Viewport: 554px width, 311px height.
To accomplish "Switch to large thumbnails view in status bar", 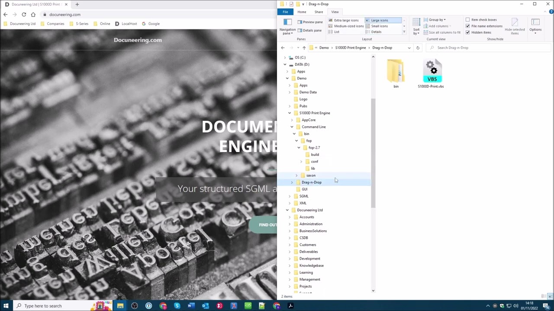I will point(550,296).
